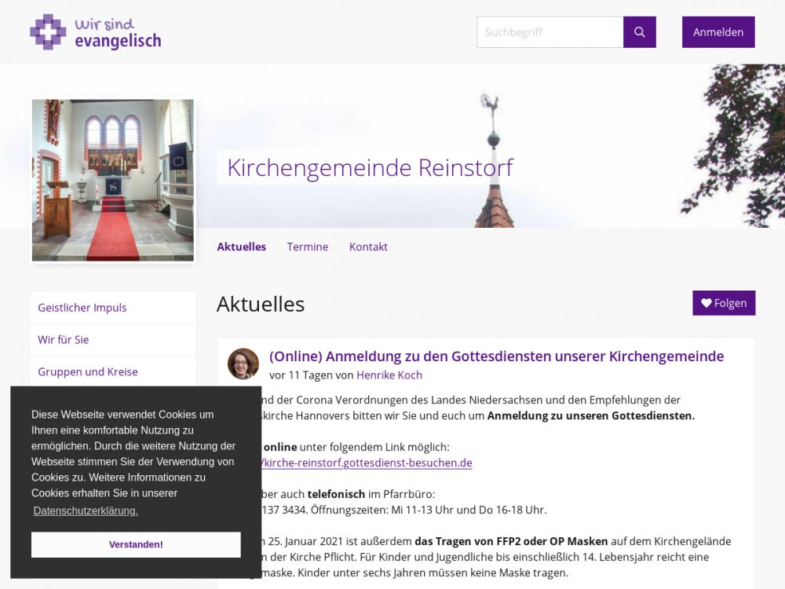This screenshot has width=785, height=589.
Task: Open the Termine tab
Action: coord(307,247)
